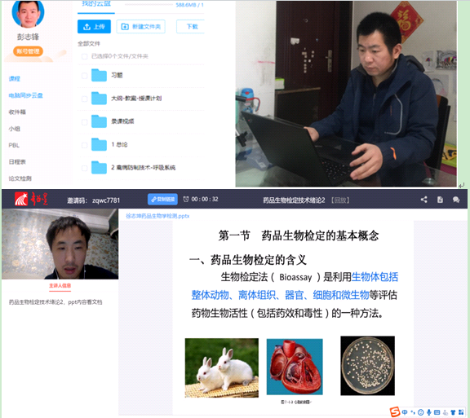Open 日程表 in left sidebar
The height and width of the screenshot is (418, 470).
[x=17, y=161]
